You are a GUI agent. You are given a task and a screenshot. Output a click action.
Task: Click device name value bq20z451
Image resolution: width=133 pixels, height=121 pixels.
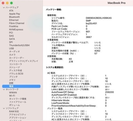(91, 24)
